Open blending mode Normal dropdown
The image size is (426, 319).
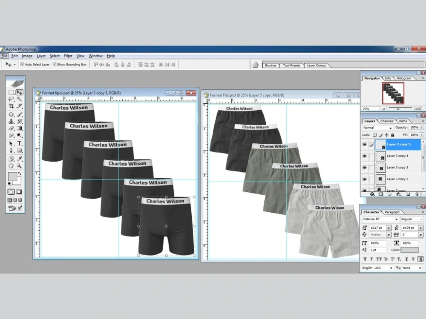(x=377, y=128)
